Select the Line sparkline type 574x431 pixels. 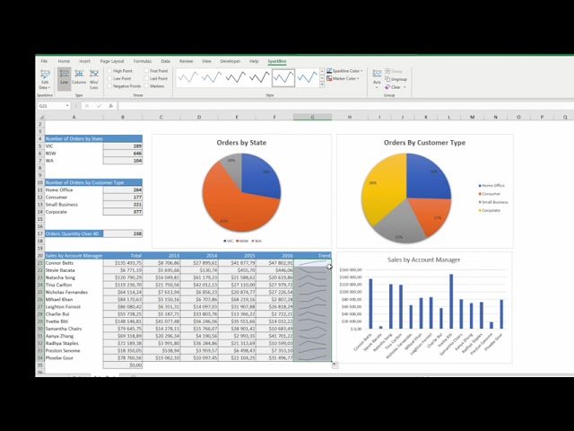(64, 77)
